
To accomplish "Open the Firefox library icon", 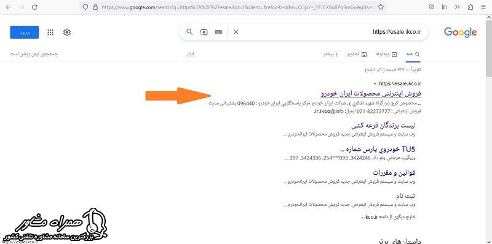I will pyautogui.click(x=445, y=7).
